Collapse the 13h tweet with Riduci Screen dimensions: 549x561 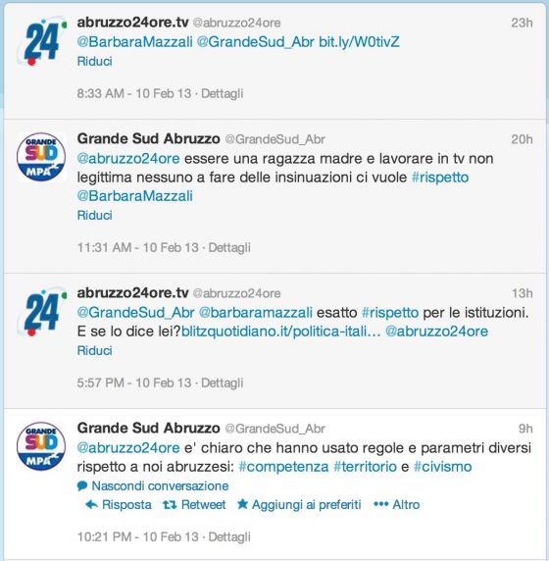[95, 350]
